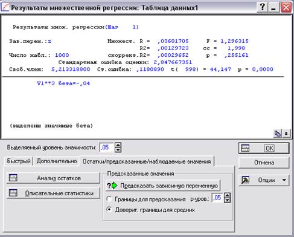Click the R2 value ,00129723

(x=173, y=48)
